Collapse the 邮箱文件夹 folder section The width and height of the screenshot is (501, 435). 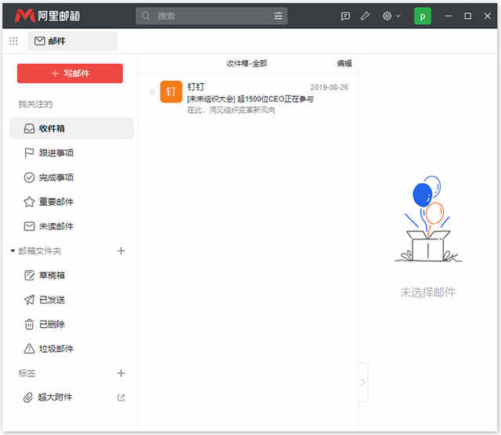coord(13,251)
